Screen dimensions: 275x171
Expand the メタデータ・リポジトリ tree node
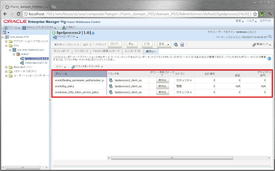[6, 71]
